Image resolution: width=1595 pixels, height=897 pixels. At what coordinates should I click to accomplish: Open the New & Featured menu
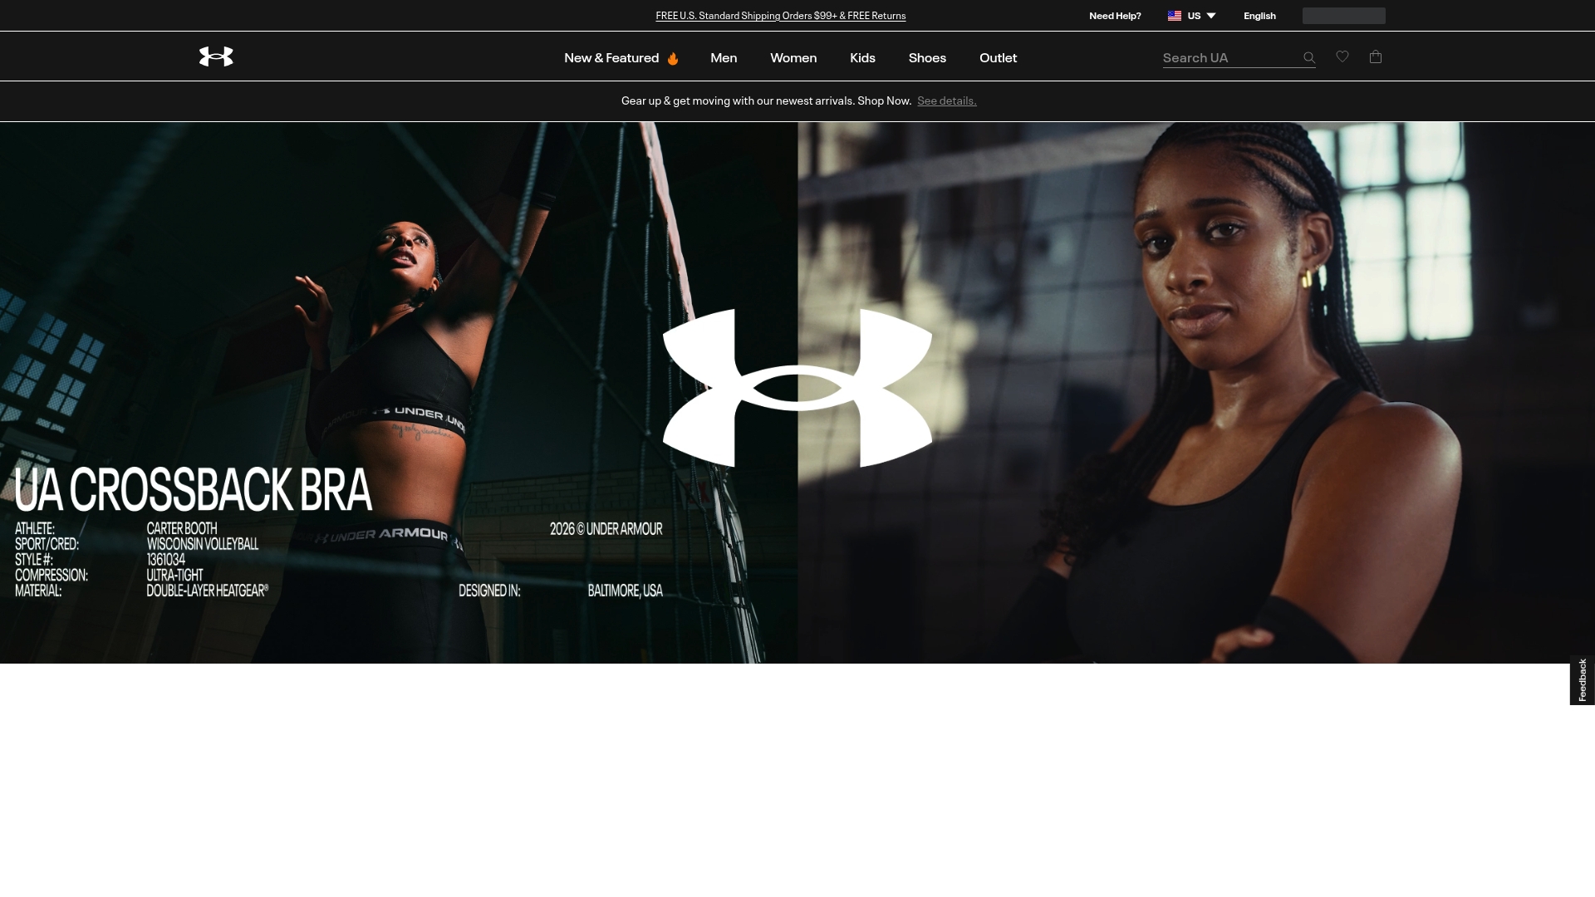611,57
